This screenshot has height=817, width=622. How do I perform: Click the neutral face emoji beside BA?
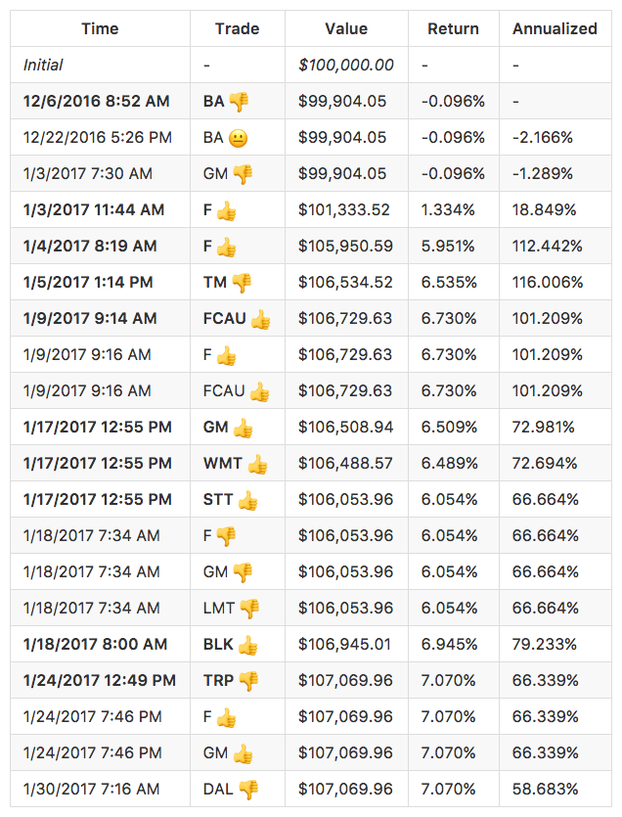238,138
